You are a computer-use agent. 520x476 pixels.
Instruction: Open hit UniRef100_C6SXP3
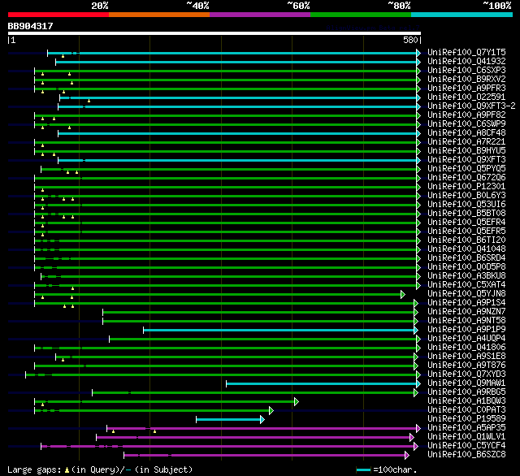(x=466, y=71)
